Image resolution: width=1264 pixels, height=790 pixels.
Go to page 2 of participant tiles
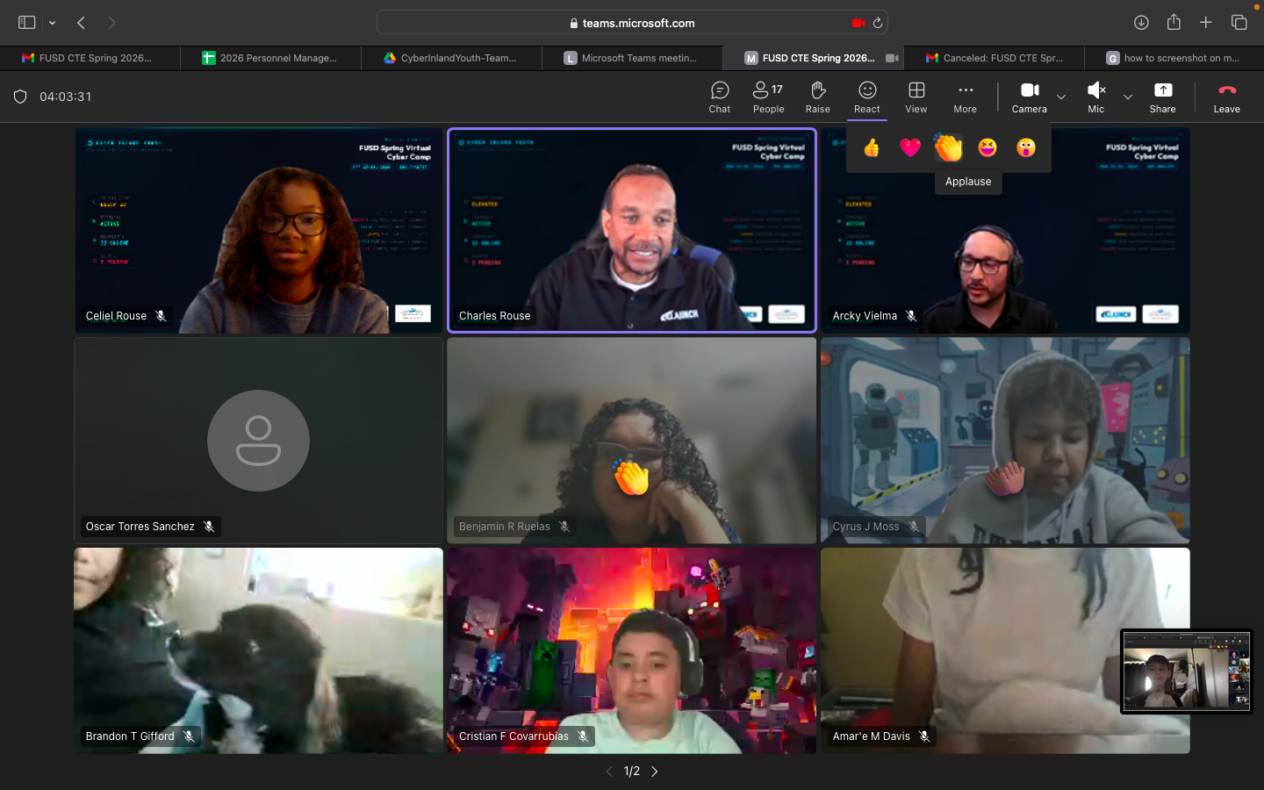click(x=654, y=771)
